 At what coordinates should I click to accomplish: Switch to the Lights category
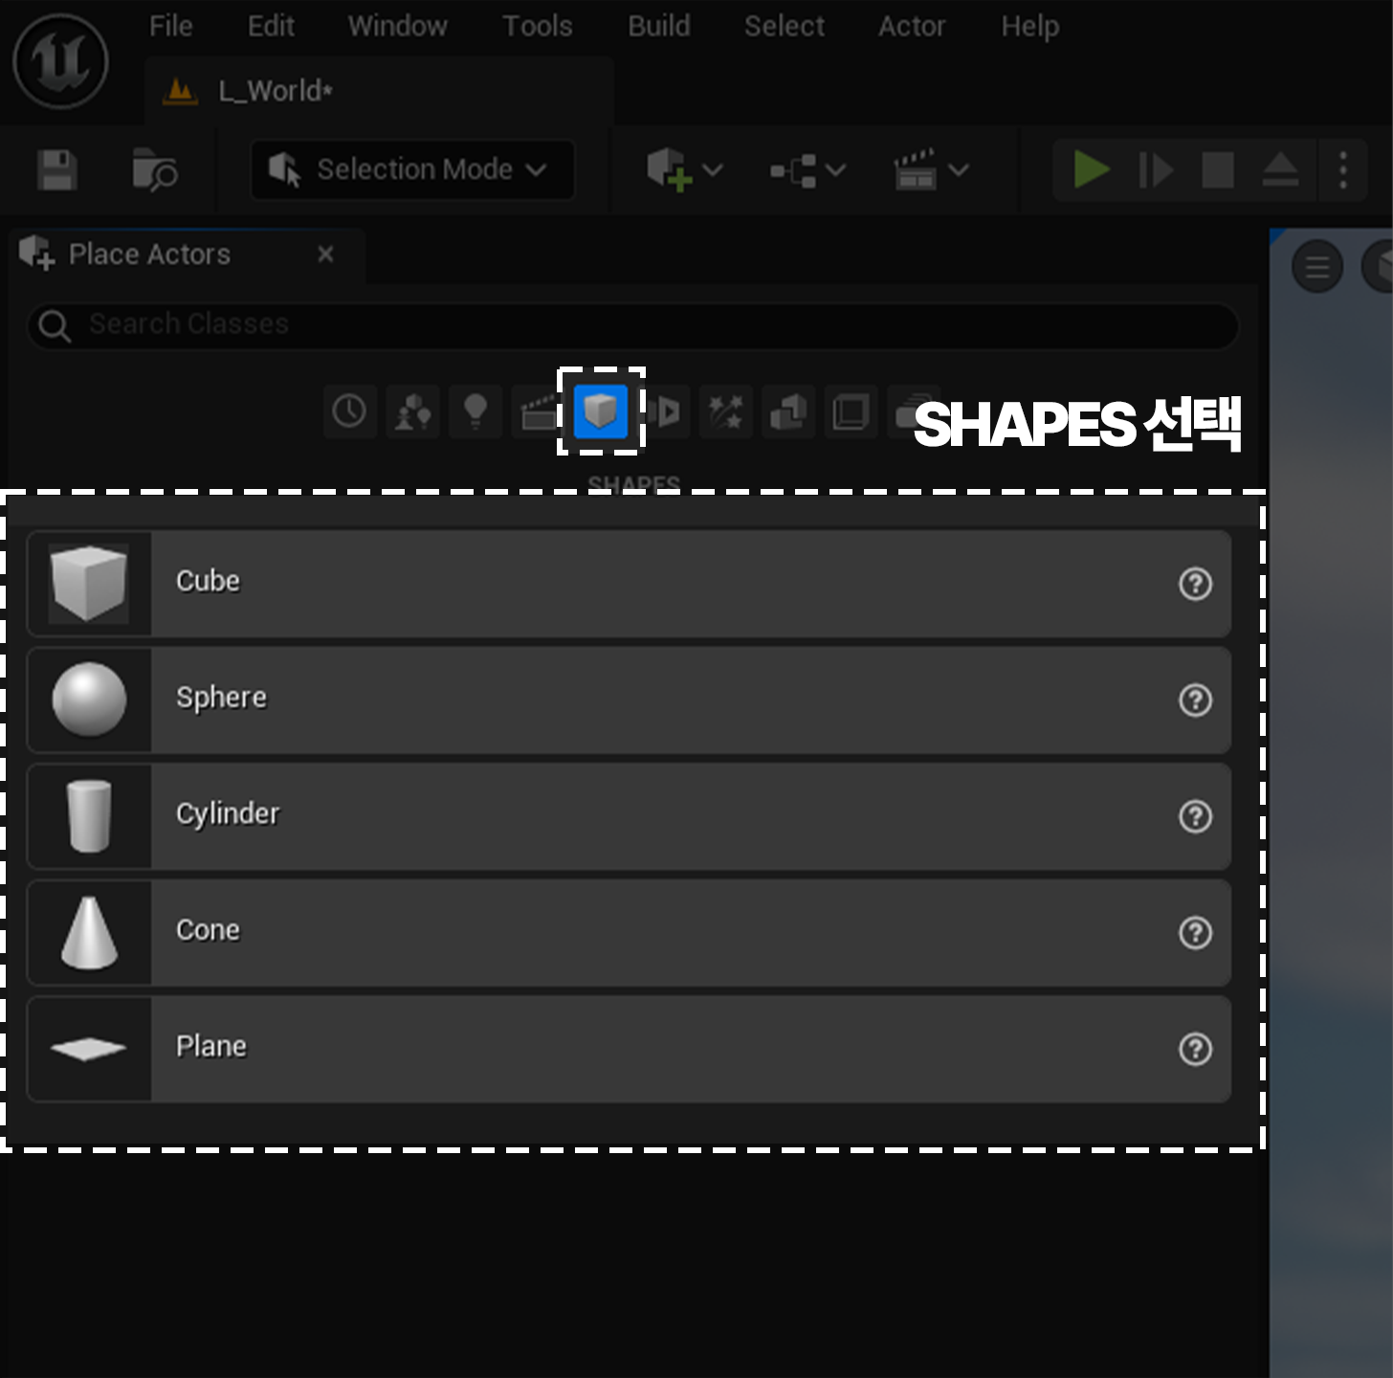point(475,411)
